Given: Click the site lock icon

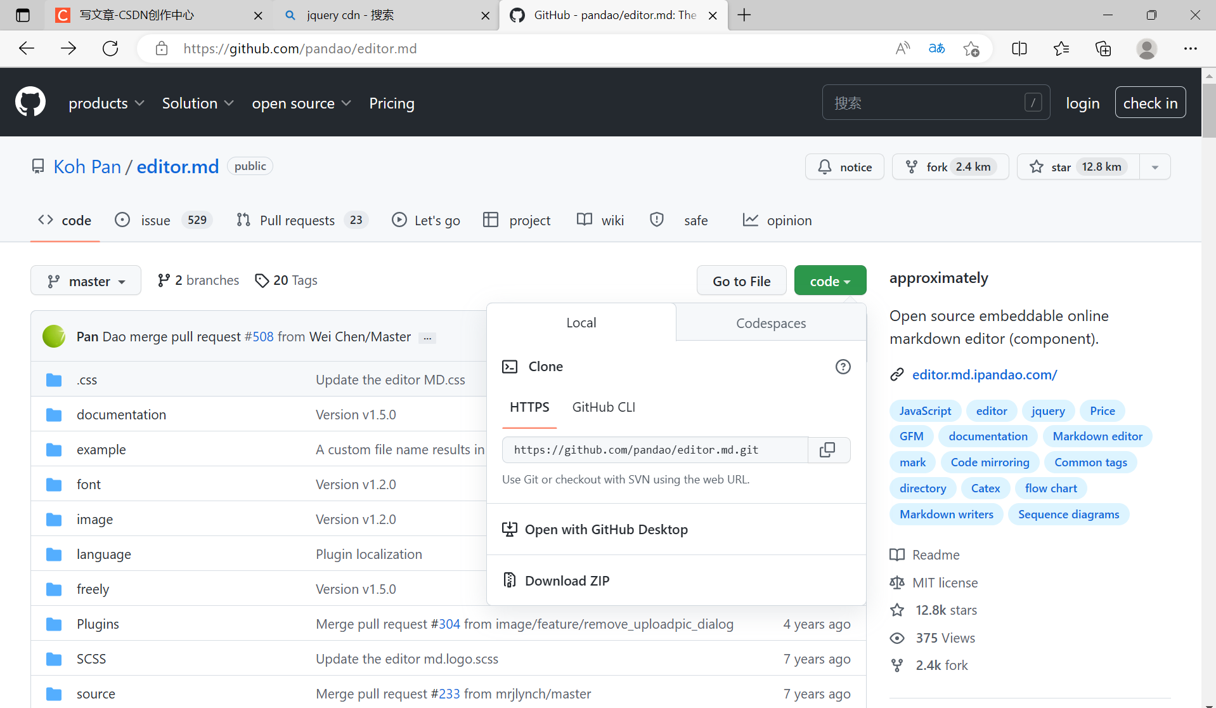Looking at the screenshot, I should [162, 49].
